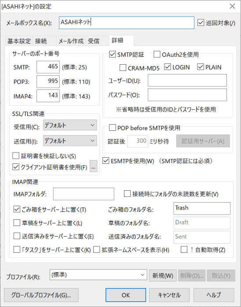The width and height of the screenshot is (241, 307).
Task: Click the POP3 port number field
Action: click(x=48, y=81)
